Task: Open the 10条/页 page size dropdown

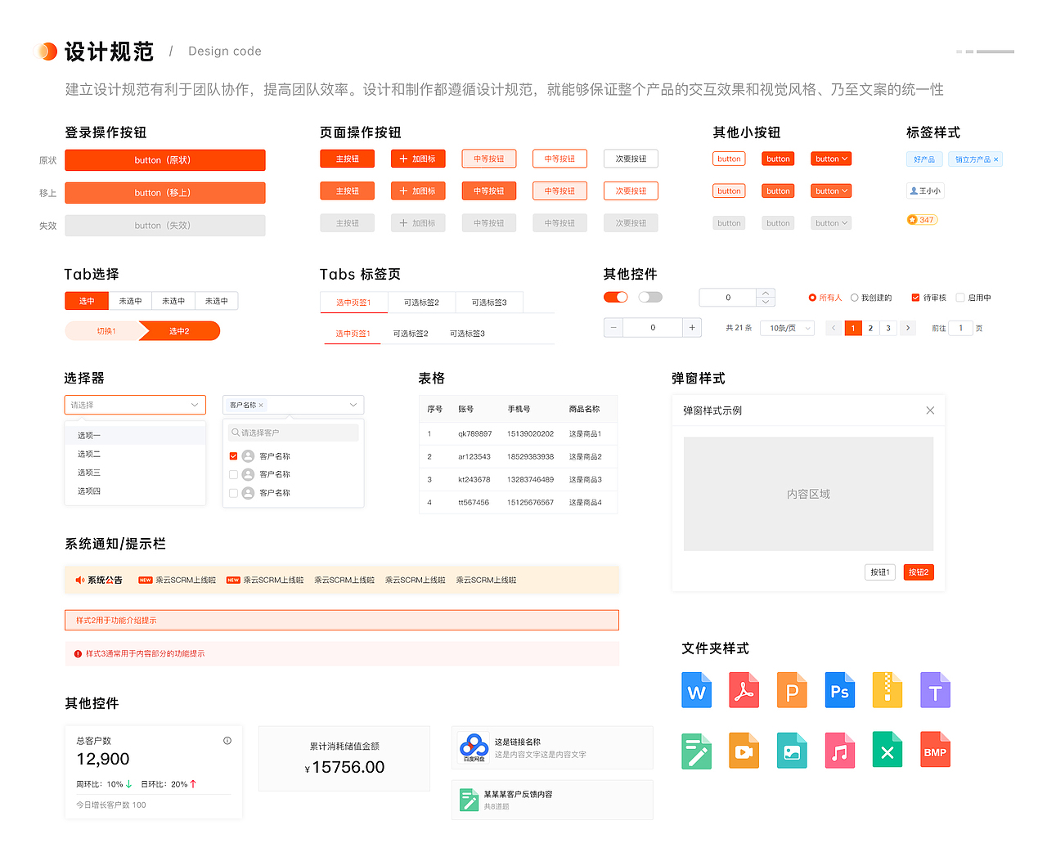Action: point(787,328)
